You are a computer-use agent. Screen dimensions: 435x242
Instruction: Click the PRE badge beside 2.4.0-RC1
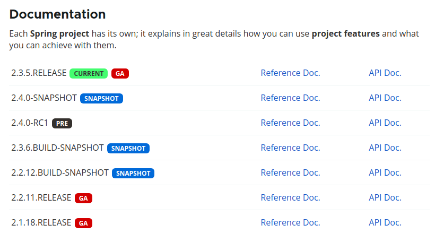[62, 124]
